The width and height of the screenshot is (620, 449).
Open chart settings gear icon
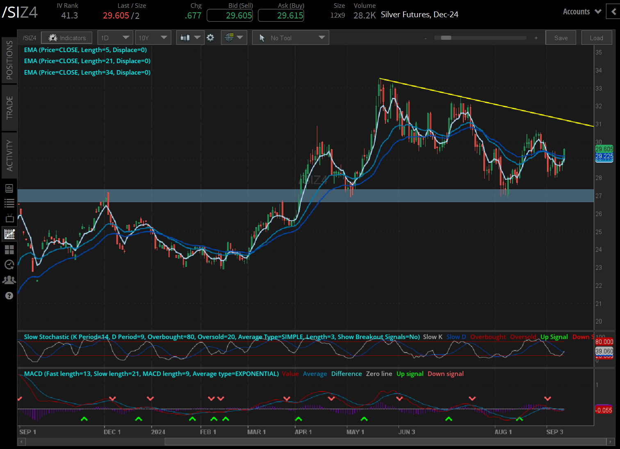tap(210, 38)
